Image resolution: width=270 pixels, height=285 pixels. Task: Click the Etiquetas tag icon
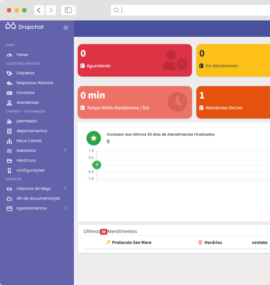coord(9,73)
